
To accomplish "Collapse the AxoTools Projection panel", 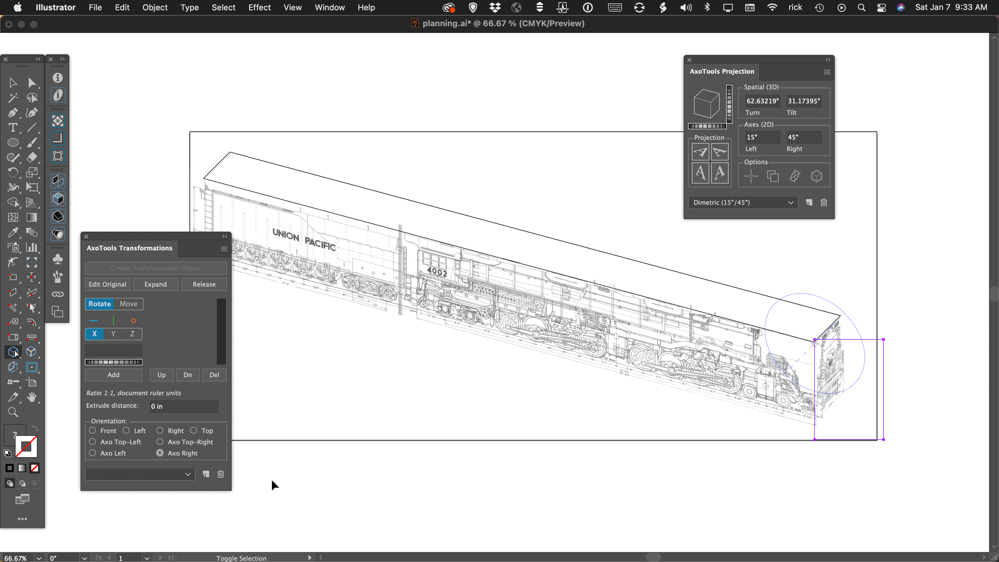I will pyautogui.click(x=828, y=60).
